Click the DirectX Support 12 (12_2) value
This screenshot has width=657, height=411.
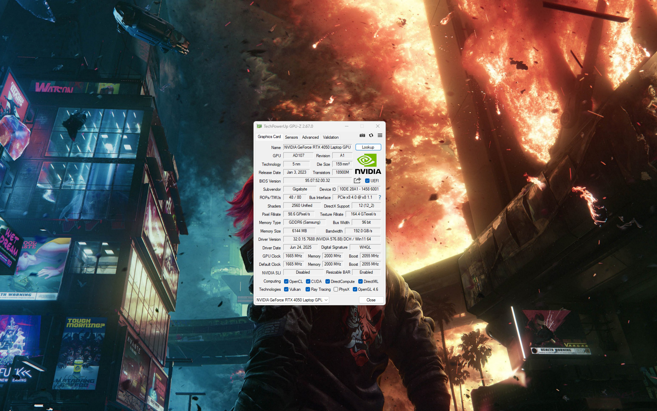pos(366,206)
